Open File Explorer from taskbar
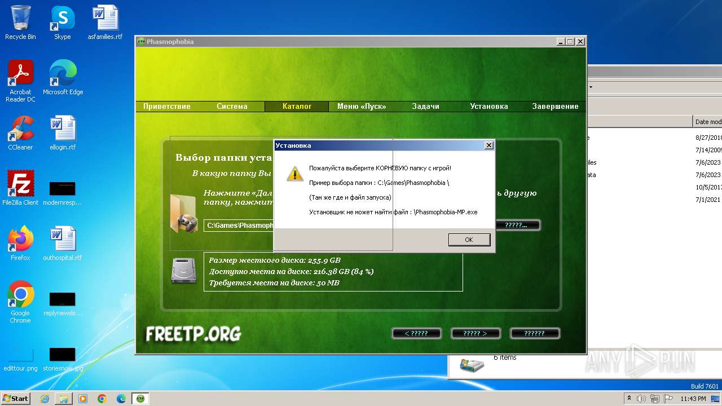The width and height of the screenshot is (722, 406). point(64,399)
